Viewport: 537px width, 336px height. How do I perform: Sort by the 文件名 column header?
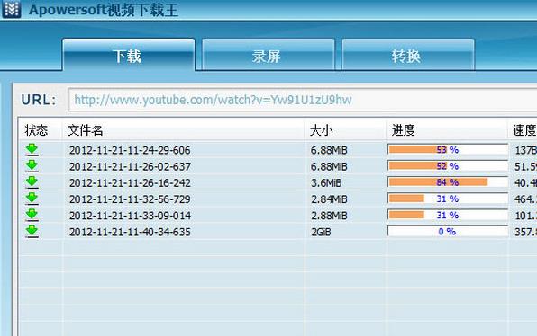point(184,130)
